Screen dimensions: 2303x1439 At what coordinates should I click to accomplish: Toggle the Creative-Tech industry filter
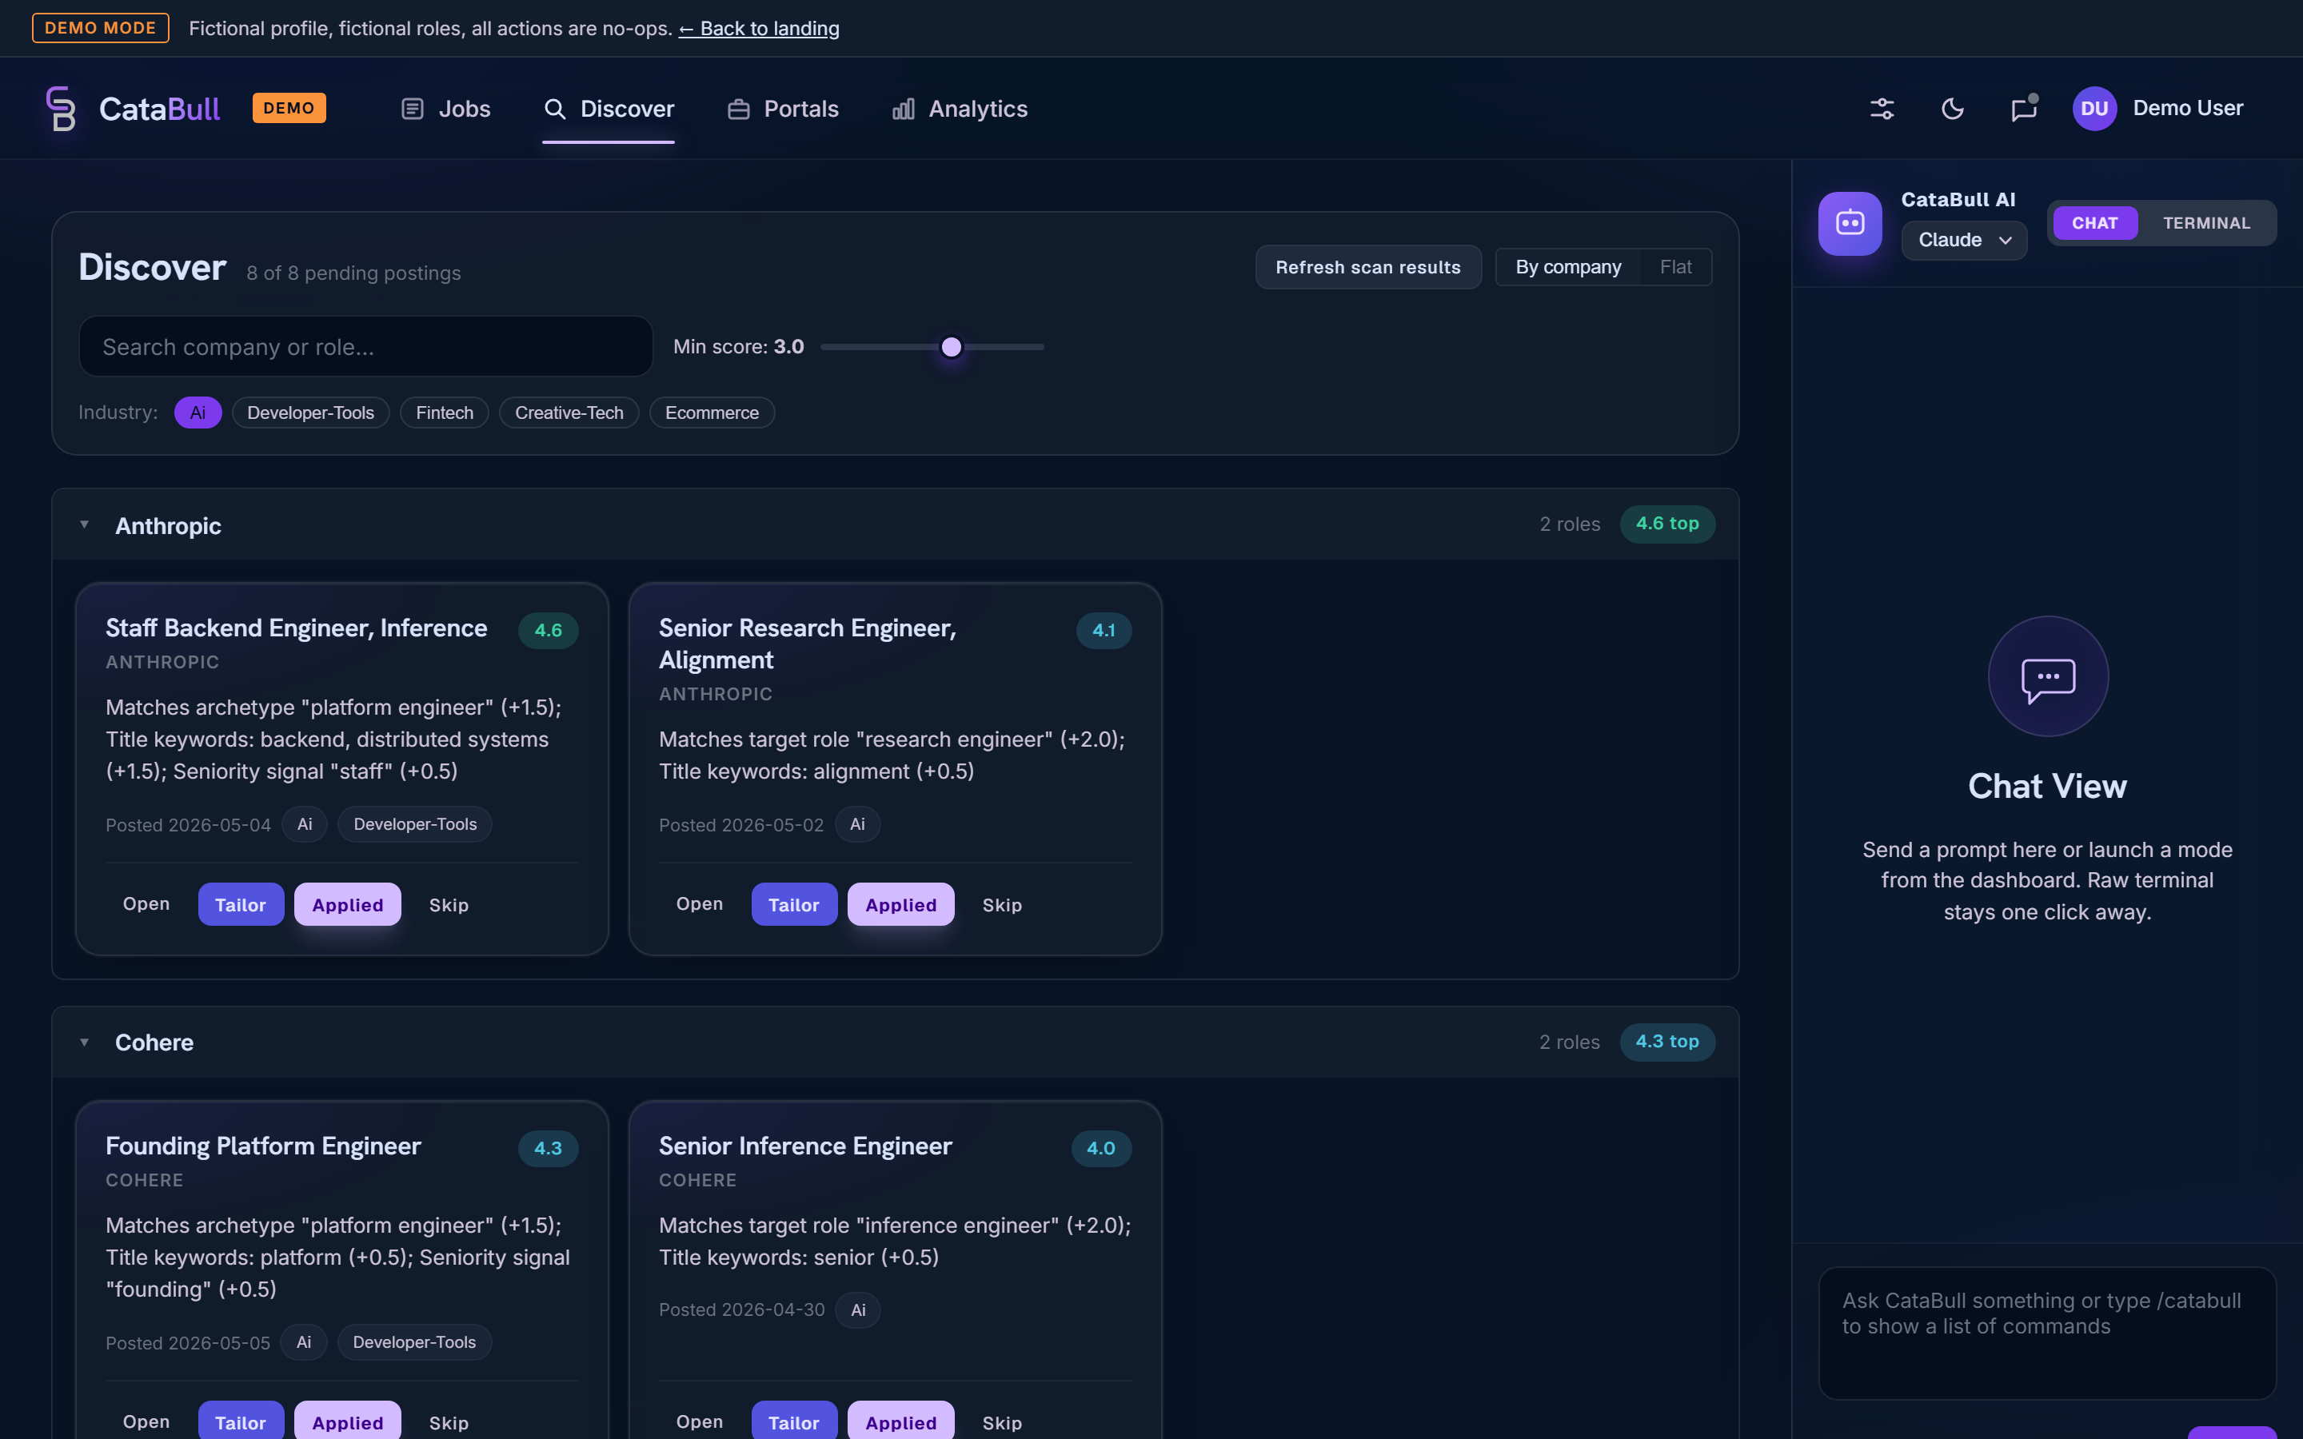pos(568,412)
